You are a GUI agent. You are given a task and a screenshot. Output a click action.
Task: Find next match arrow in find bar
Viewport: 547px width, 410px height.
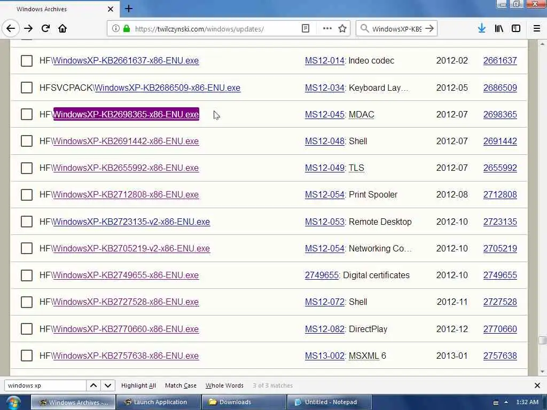pyautogui.click(x=108, y=385)
